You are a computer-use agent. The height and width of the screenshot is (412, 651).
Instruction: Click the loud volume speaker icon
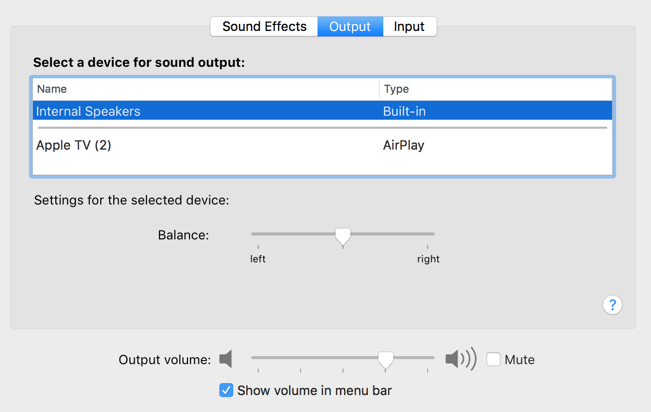[460, 359]
